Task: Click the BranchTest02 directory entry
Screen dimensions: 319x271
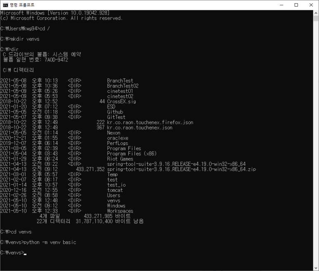Action: [x=123, y=86]
